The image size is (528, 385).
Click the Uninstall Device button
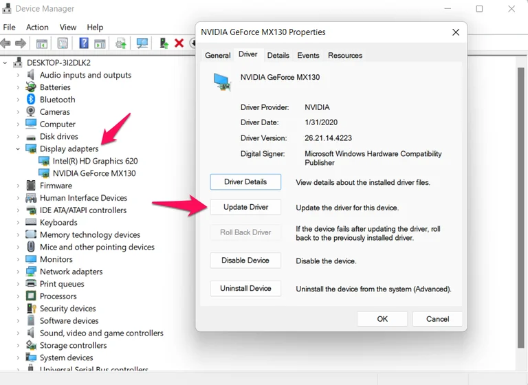pyautogui.click(x=245, y=288)
